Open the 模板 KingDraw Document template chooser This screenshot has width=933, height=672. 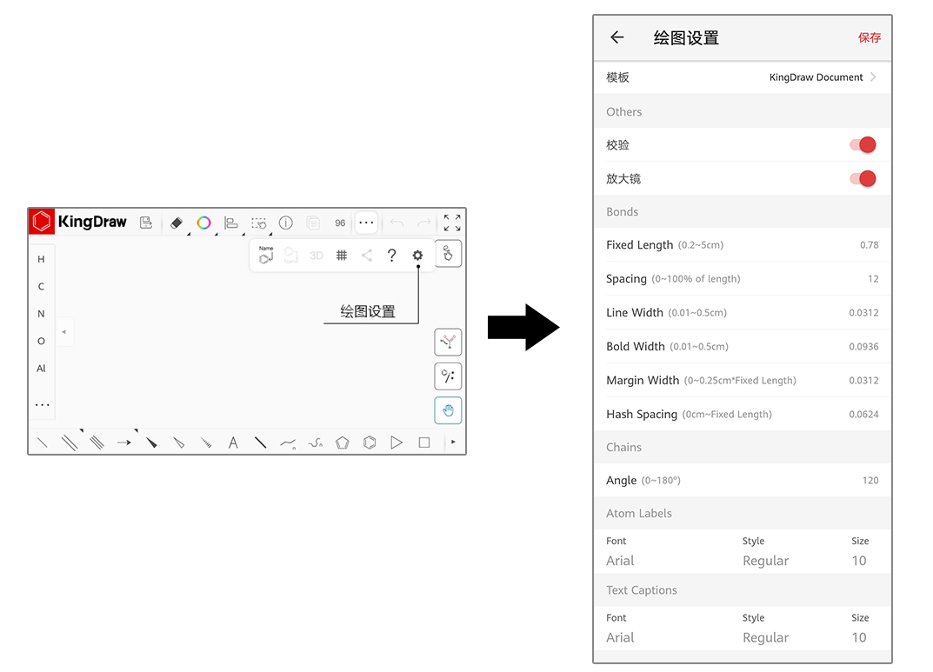pos(743,77)
